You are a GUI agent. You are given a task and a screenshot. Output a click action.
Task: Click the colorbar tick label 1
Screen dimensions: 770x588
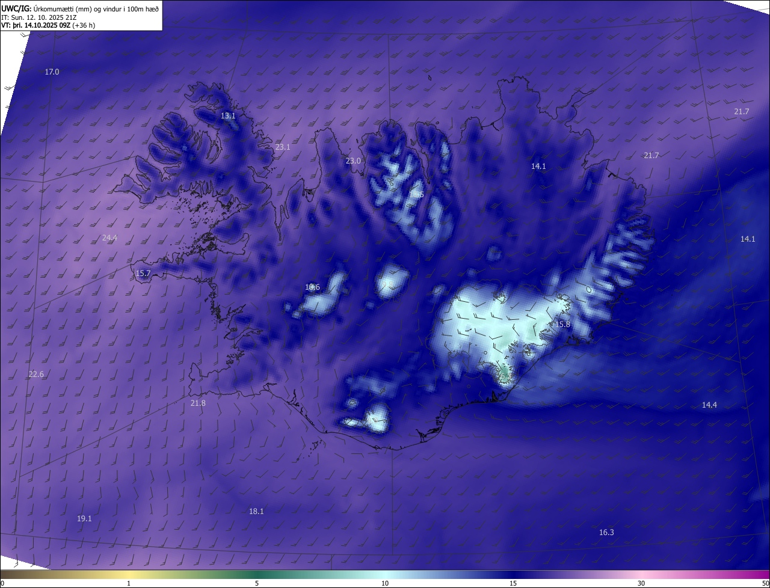(129, 583)
